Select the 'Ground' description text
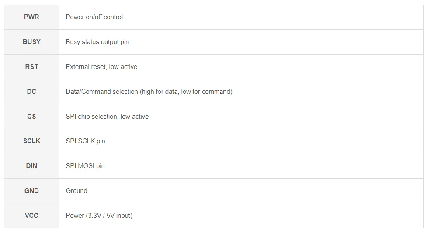 (x=76, y=191)
